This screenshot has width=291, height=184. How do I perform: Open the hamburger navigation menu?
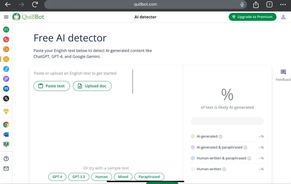pos(6,17)
